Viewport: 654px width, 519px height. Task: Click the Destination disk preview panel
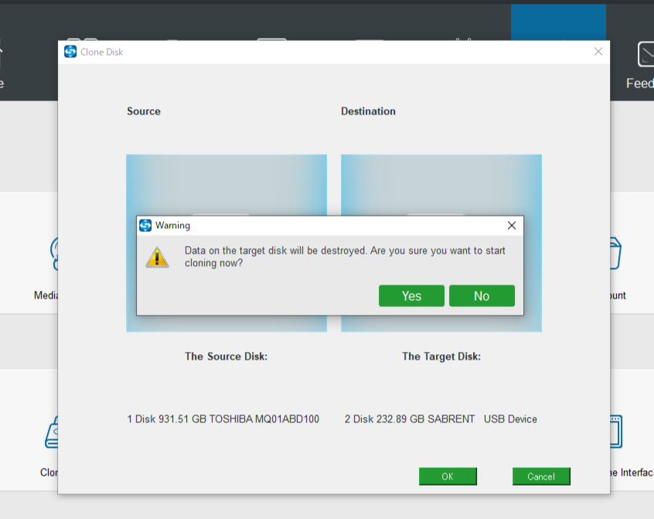click(x=441, y=186)
